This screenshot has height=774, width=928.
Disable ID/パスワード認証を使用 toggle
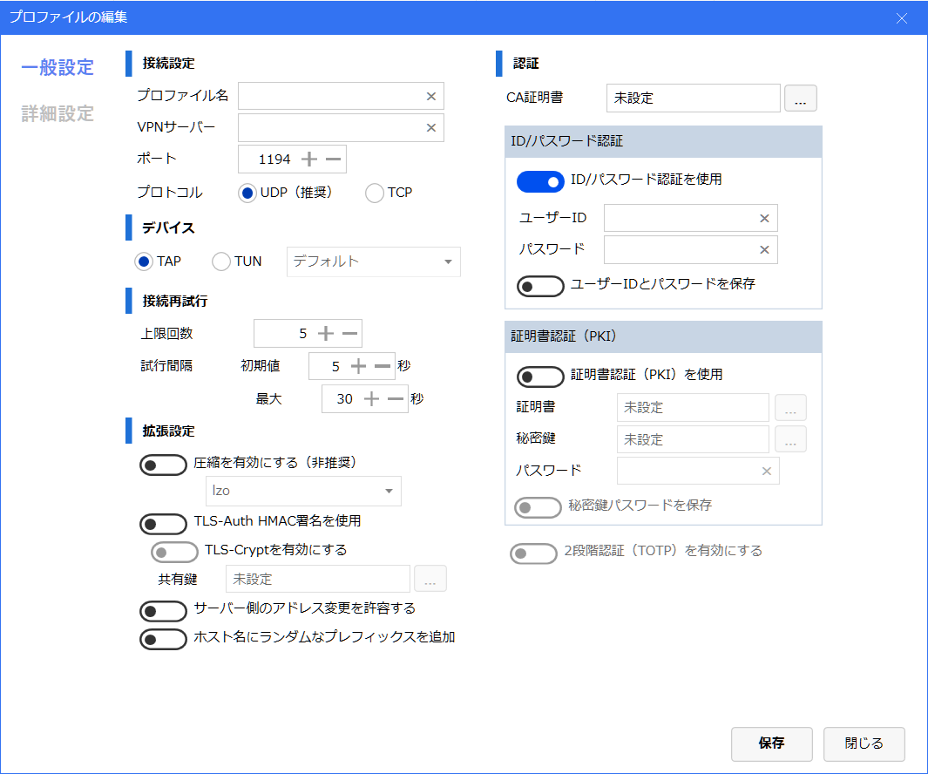[x=540, y=181]
